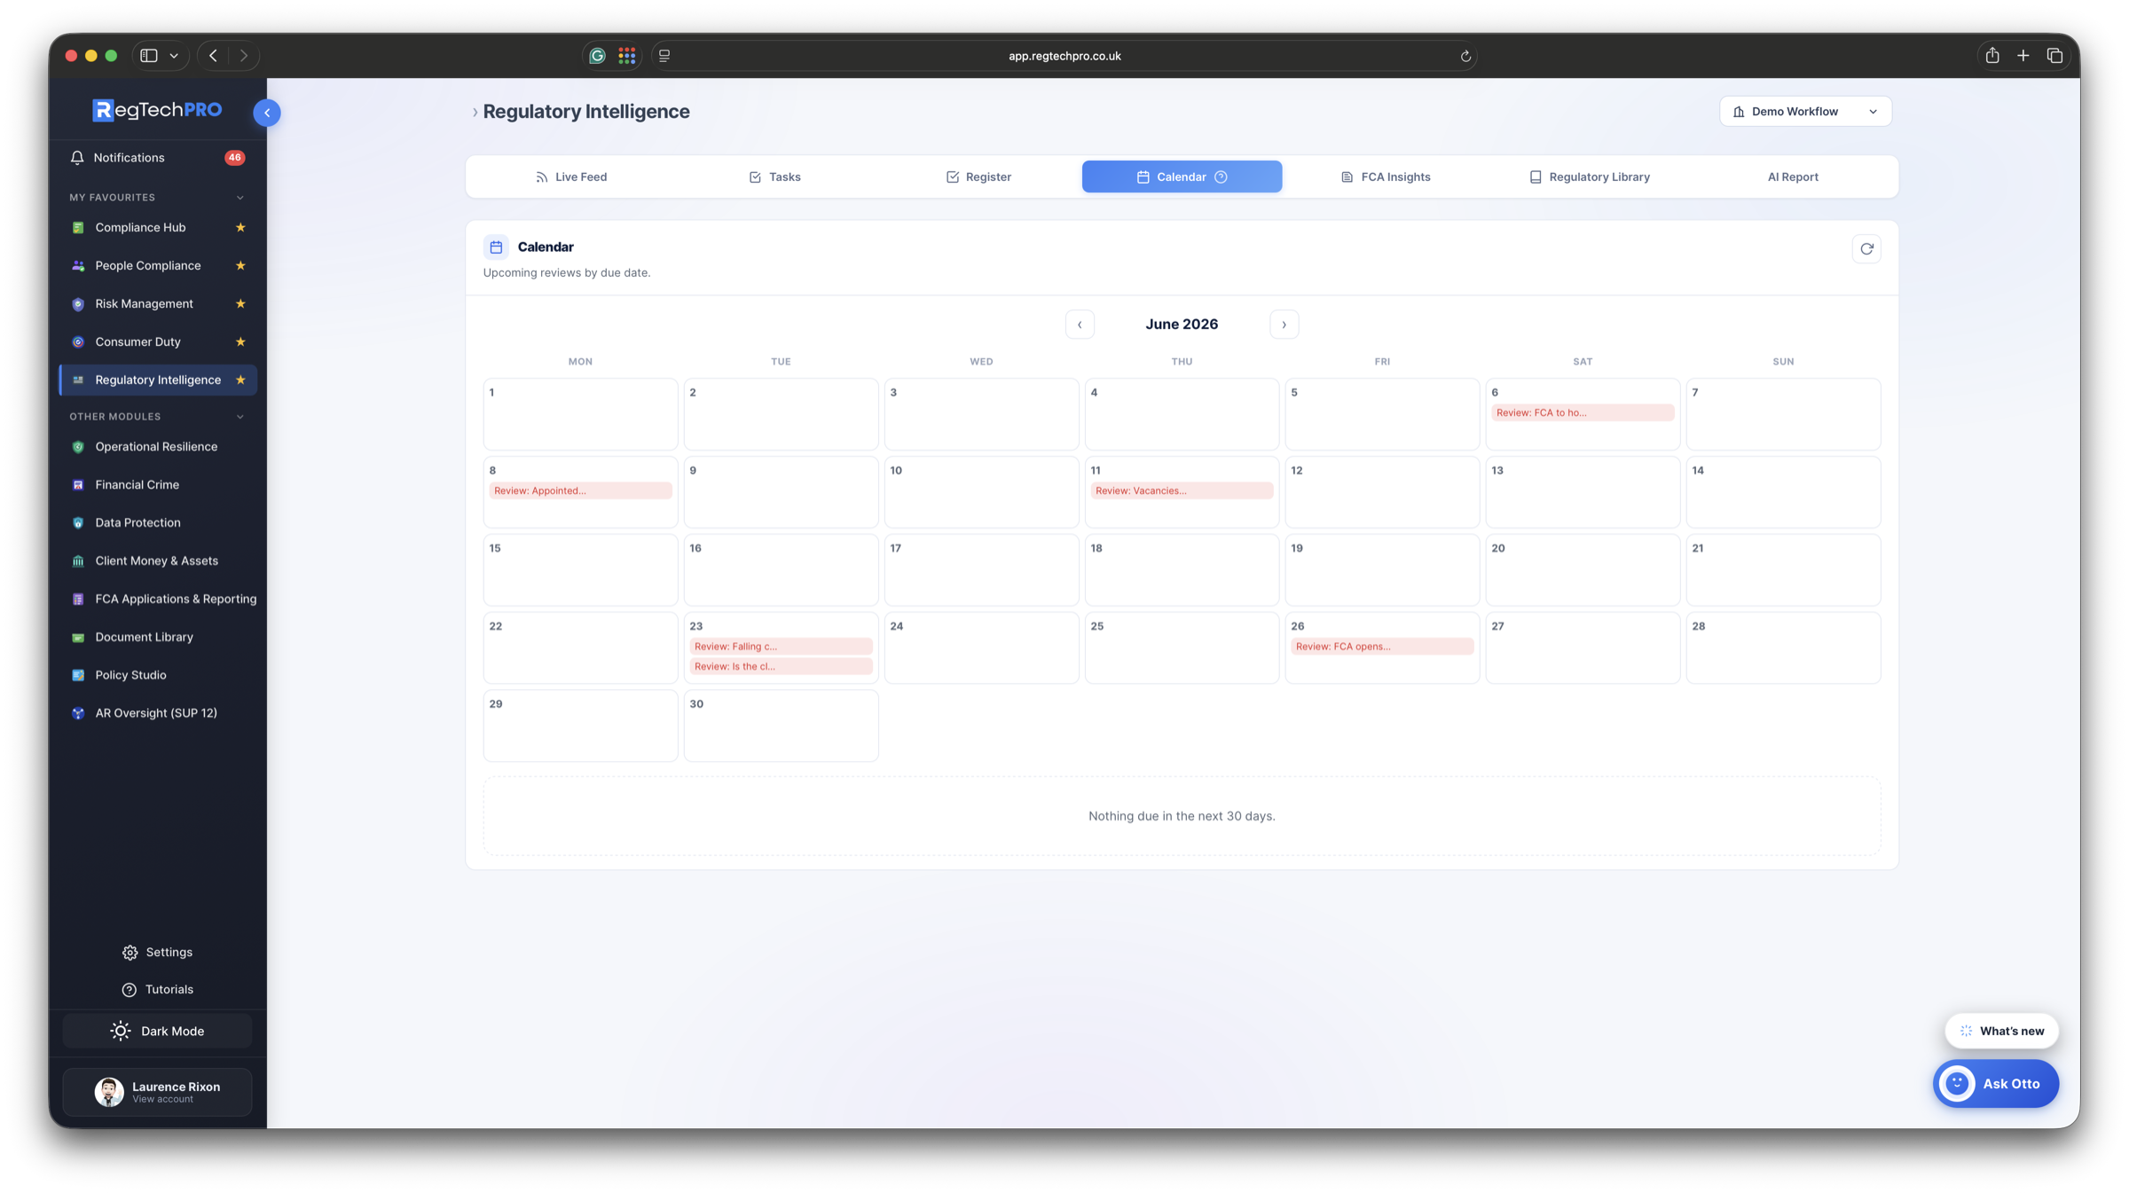The width and height of the screenshot is (2129, 1193).
Task: Go to next month after June 2026
Action: coord(1284,325)
